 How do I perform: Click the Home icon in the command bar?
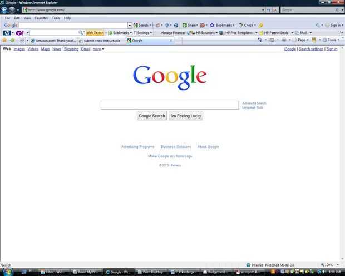click(x=260, y=40)
